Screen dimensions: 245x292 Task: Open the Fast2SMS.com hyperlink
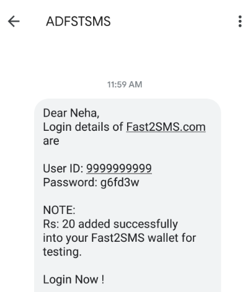[166, 127]
